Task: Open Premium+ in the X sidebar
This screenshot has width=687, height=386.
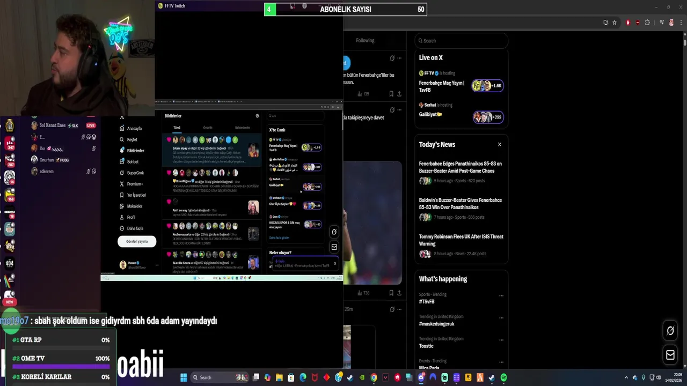Action: point(131,184)
